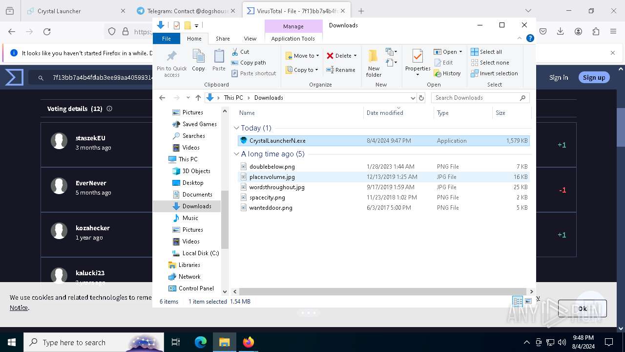The width and height of the screenshot is (625, 352).
Task: Click the address bar refresh icon
Action: 421,98
